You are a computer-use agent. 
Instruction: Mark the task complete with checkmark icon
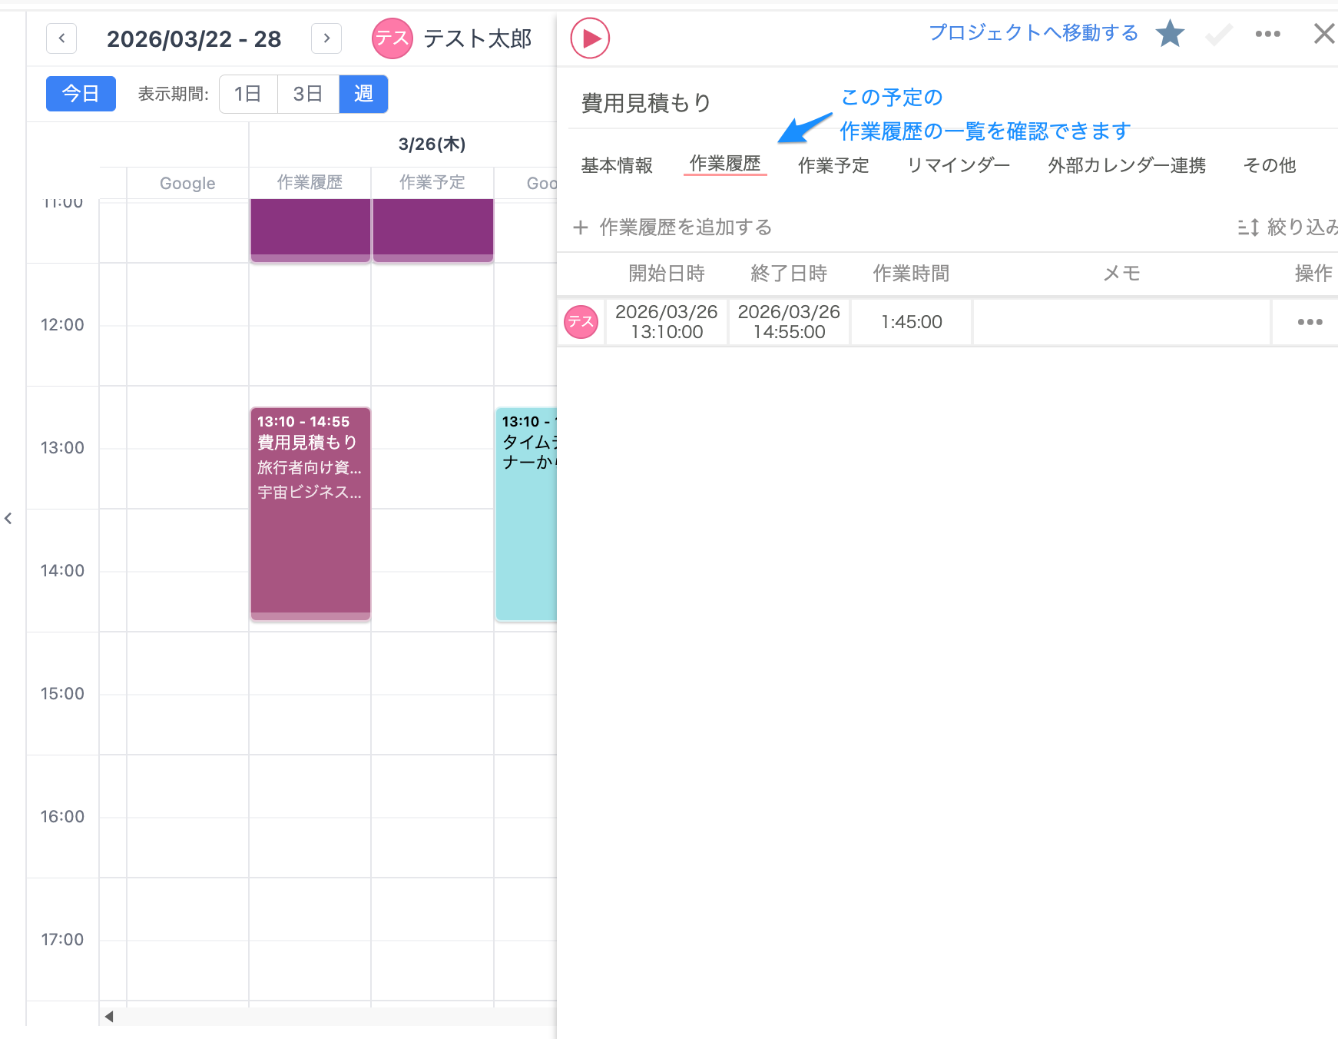coord(1218,34)
